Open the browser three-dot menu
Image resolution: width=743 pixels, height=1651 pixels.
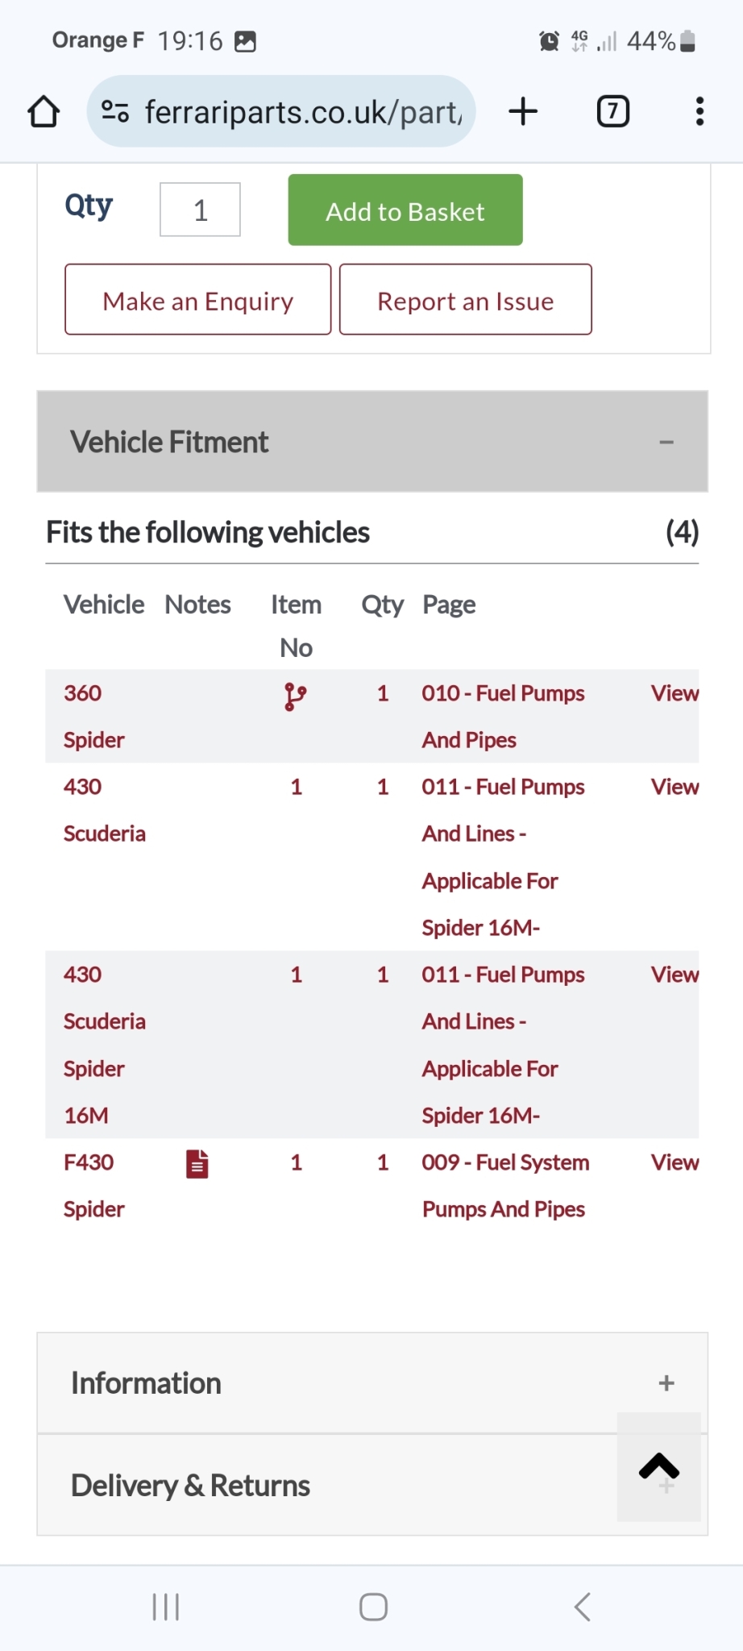coord(699,111)
